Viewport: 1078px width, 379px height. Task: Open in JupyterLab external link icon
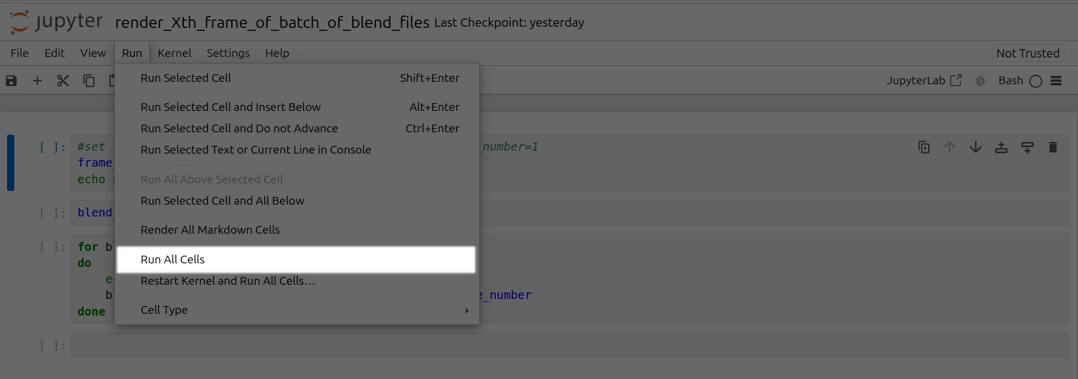coord(956,80)
